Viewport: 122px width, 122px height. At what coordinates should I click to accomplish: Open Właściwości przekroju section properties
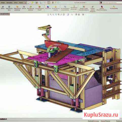[x=17, y=8]
